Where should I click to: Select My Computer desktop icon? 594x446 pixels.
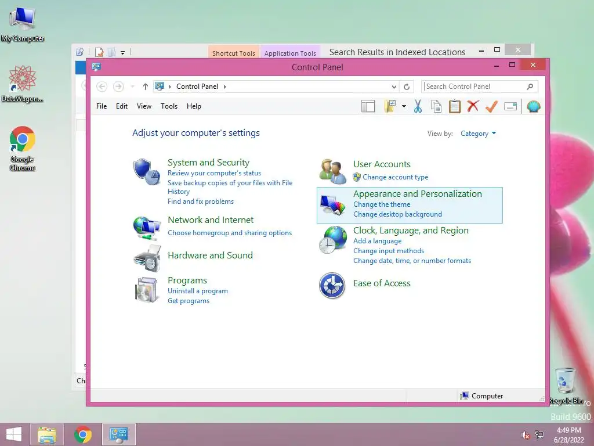[23, 24]
